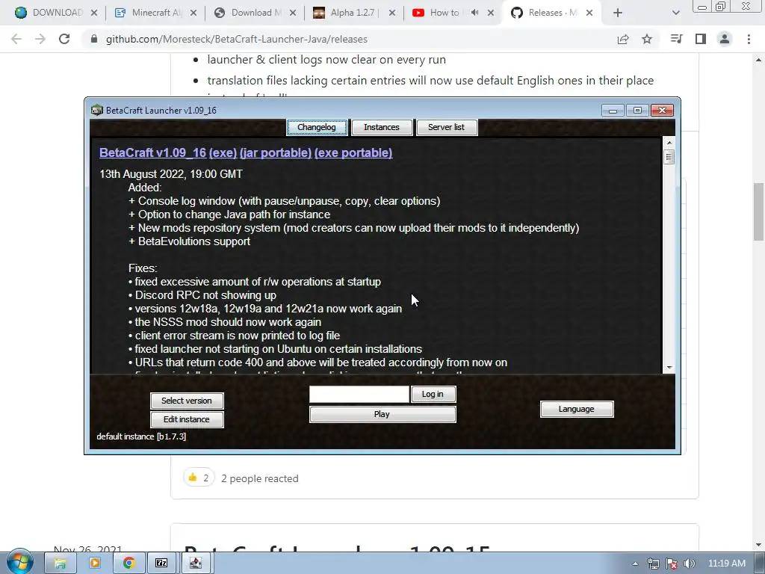Viewport: 765px width, 574px height.
Task: Click the '2 people reacted' text
Action: point(259,478)
